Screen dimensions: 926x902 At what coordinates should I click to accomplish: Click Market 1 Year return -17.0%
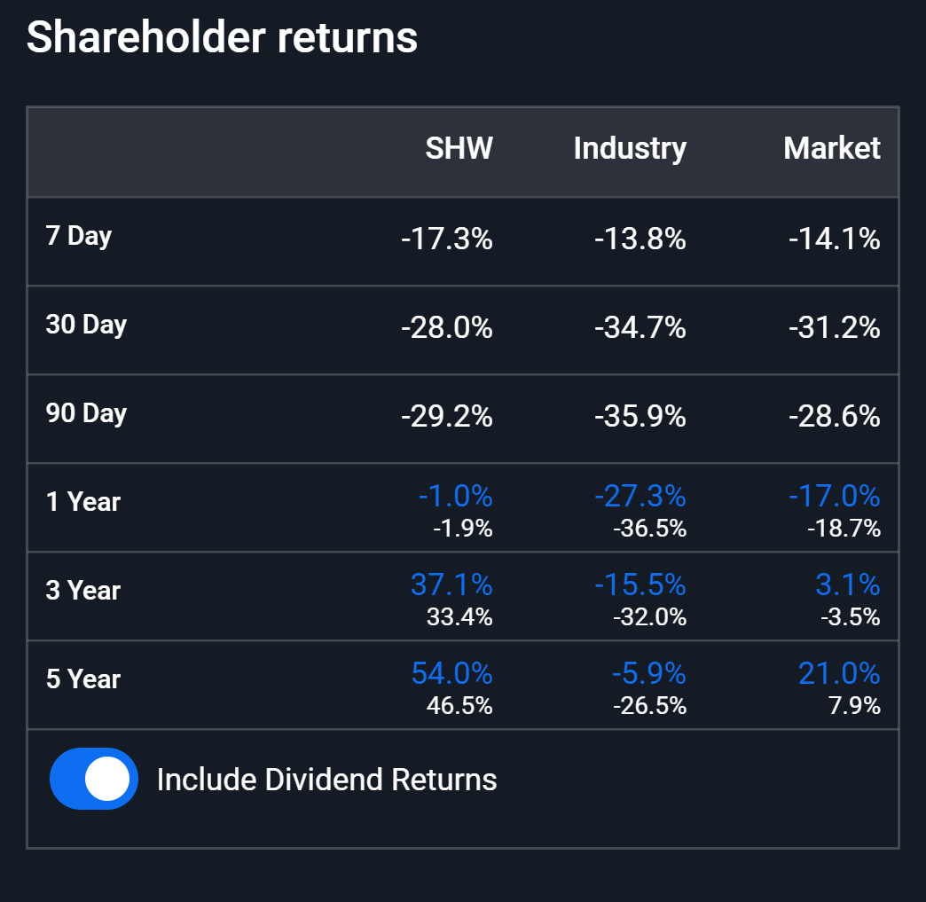point(835,496)
